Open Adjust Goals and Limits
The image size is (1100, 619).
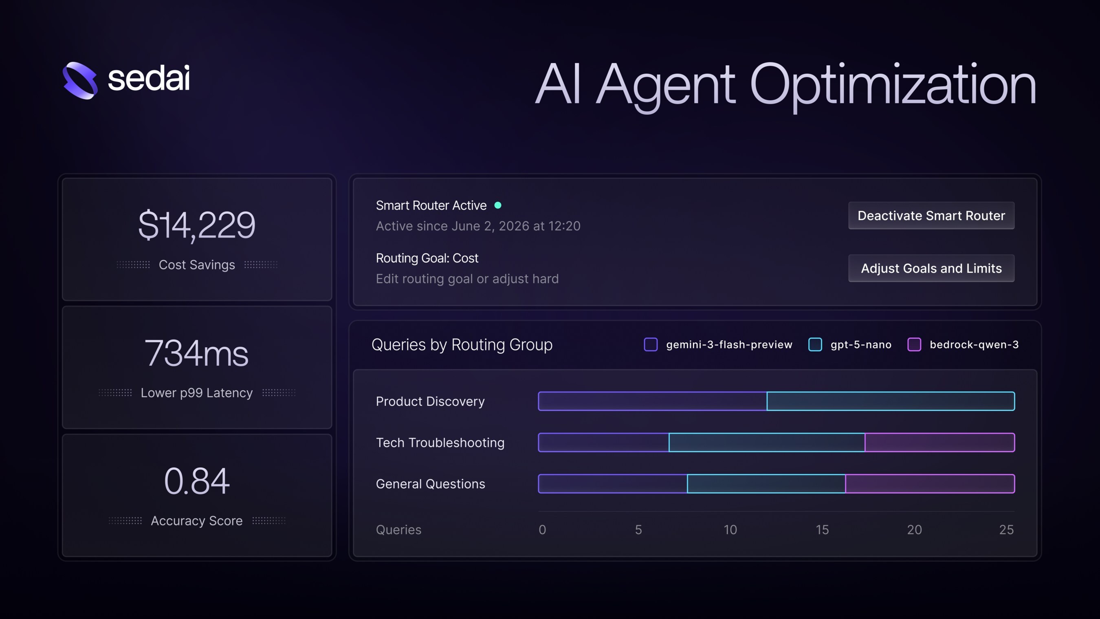point(931,268)
